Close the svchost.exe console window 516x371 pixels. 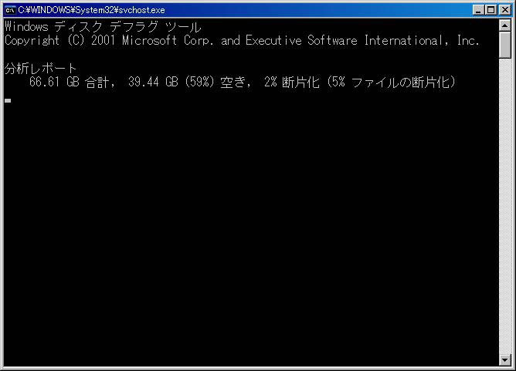[x=505, y=10]
